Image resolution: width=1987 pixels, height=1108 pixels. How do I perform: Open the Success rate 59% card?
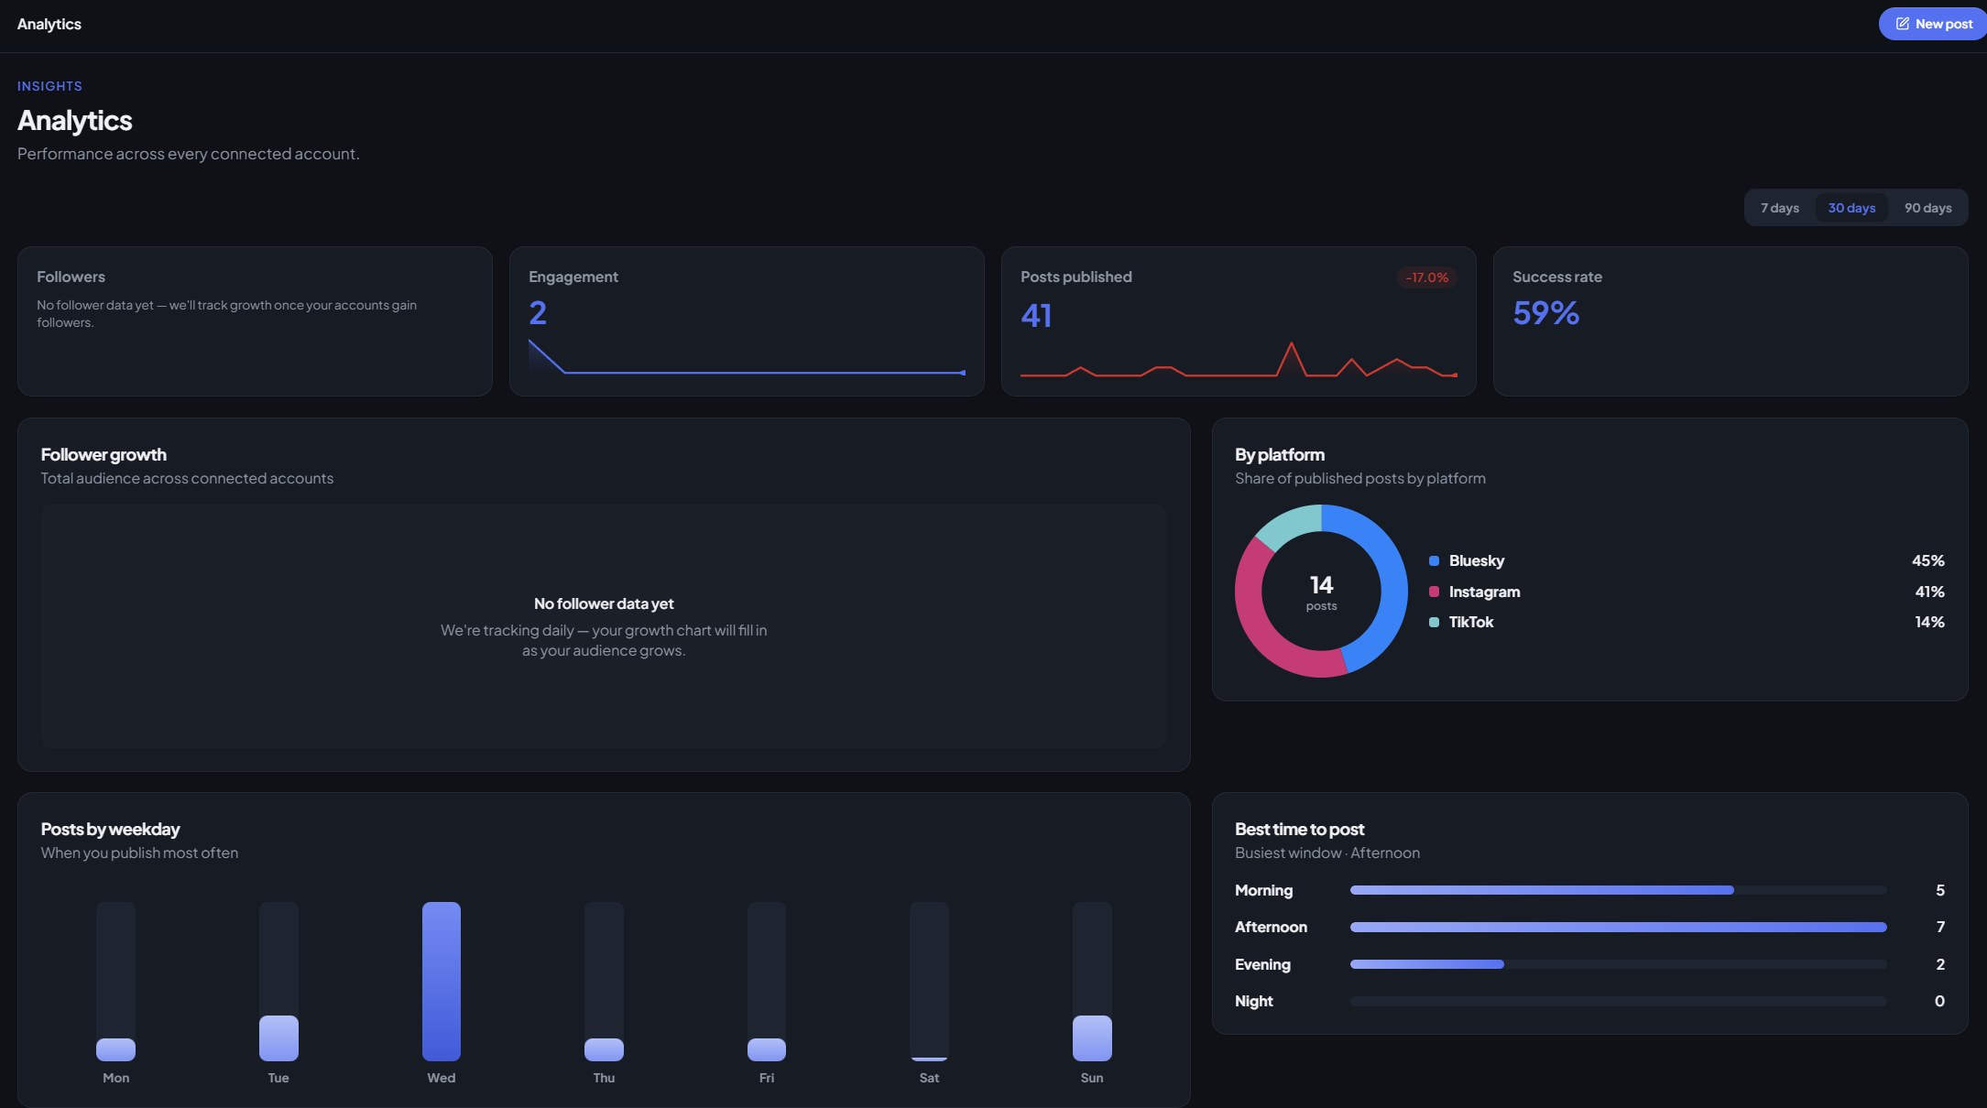(x=1730, y=321)
